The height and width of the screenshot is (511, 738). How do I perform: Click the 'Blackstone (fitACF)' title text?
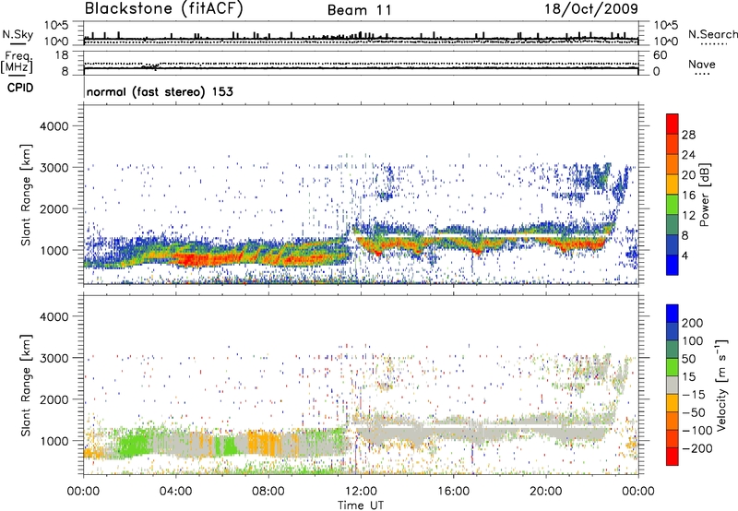coord(164,9)
